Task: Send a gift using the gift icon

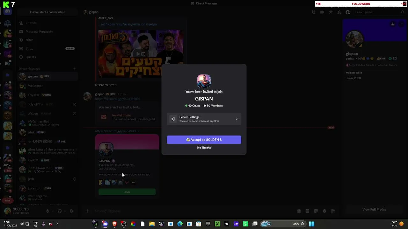Action: 299,211
